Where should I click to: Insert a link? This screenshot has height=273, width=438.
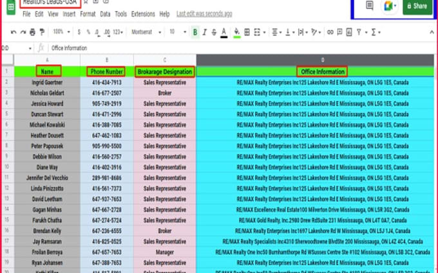click(330, 32)
